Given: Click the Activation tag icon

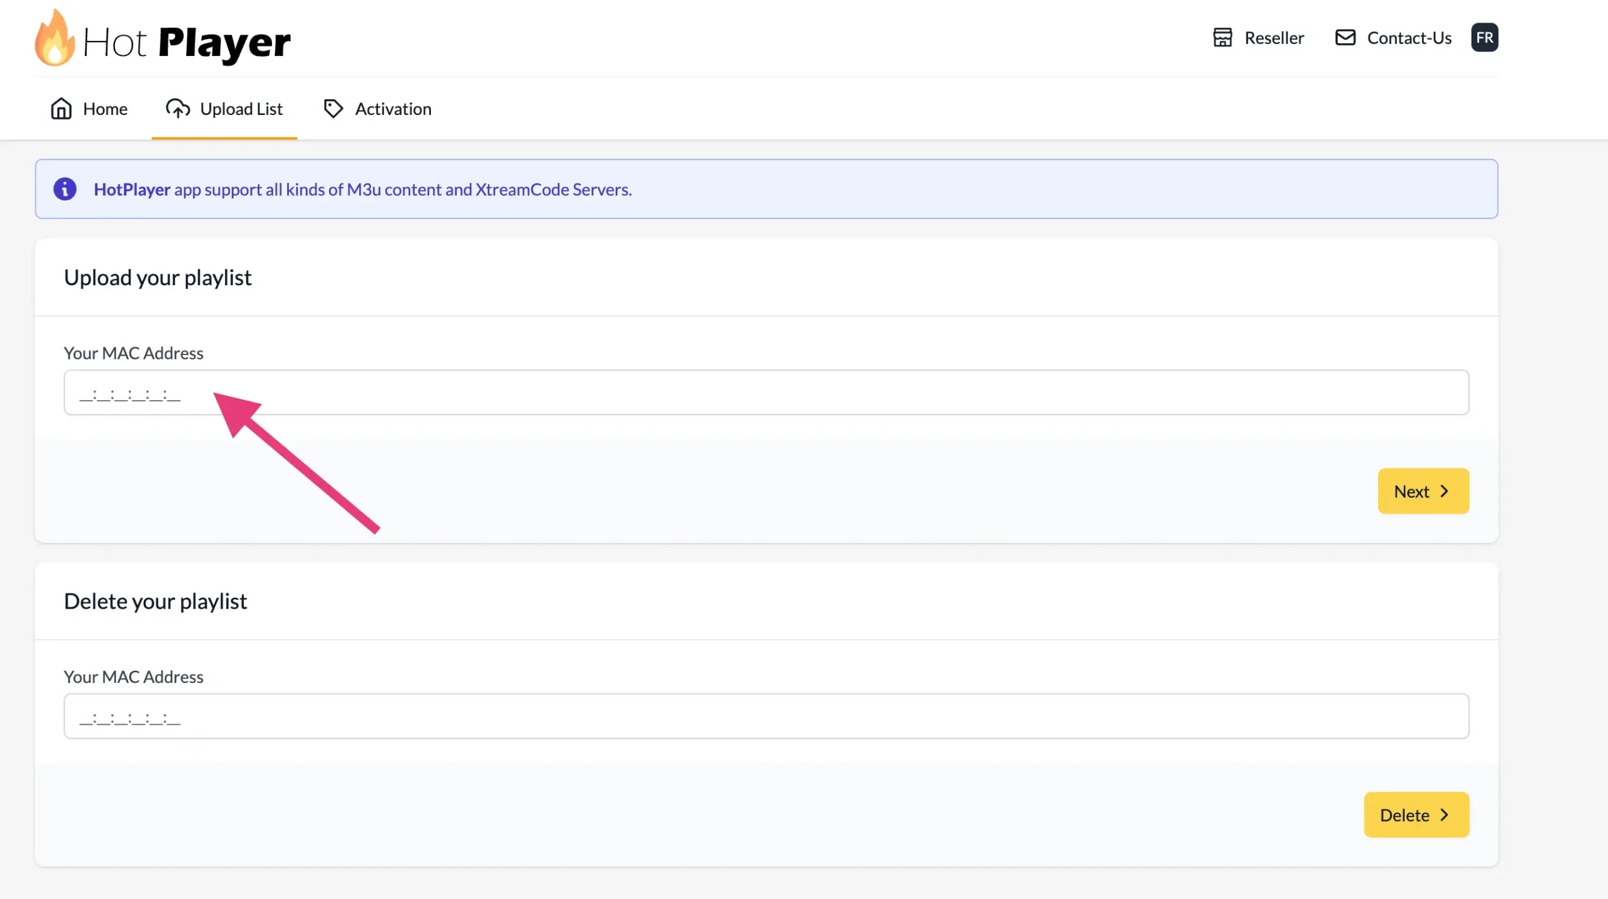Looking at the screenshot, I should (x=333, y=109).
